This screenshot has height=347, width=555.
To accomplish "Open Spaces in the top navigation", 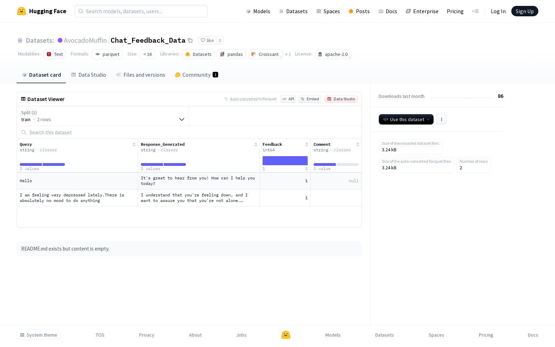I will [328, 11].
